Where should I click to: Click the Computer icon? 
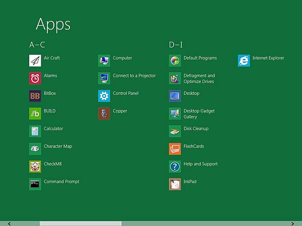pyautogui.click(x=104, y=61)
